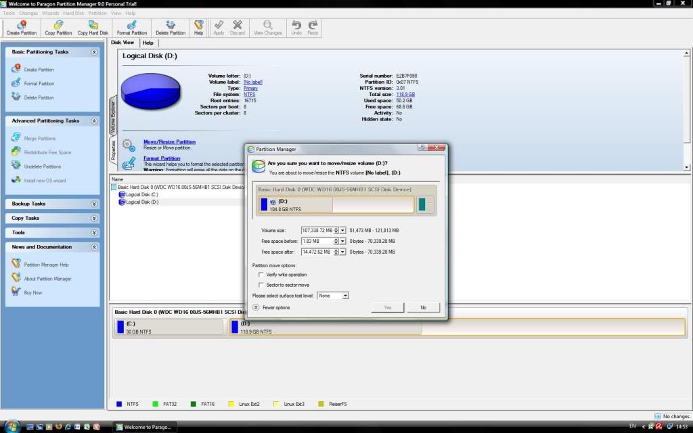Screen dimensions: 693x433
Task: Click the Yes button in dialog
Action: [388, 307]
